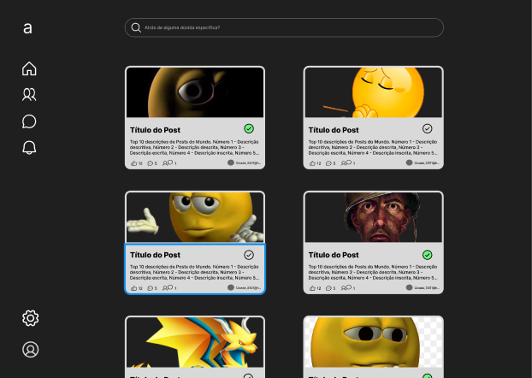The image size is (532, 378).
Task: Open notifications bell icon
Action: coord(29,148)
